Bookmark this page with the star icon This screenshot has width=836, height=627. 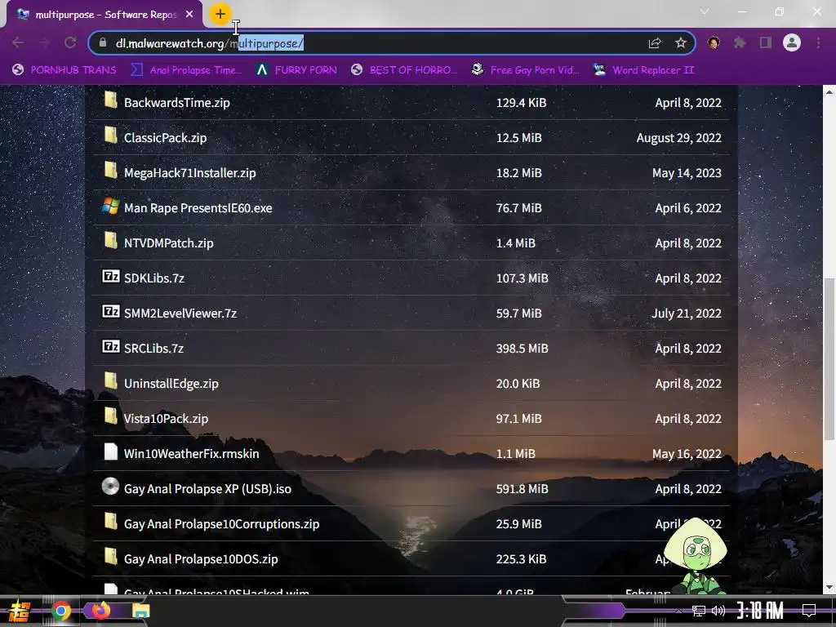[680, 42]
